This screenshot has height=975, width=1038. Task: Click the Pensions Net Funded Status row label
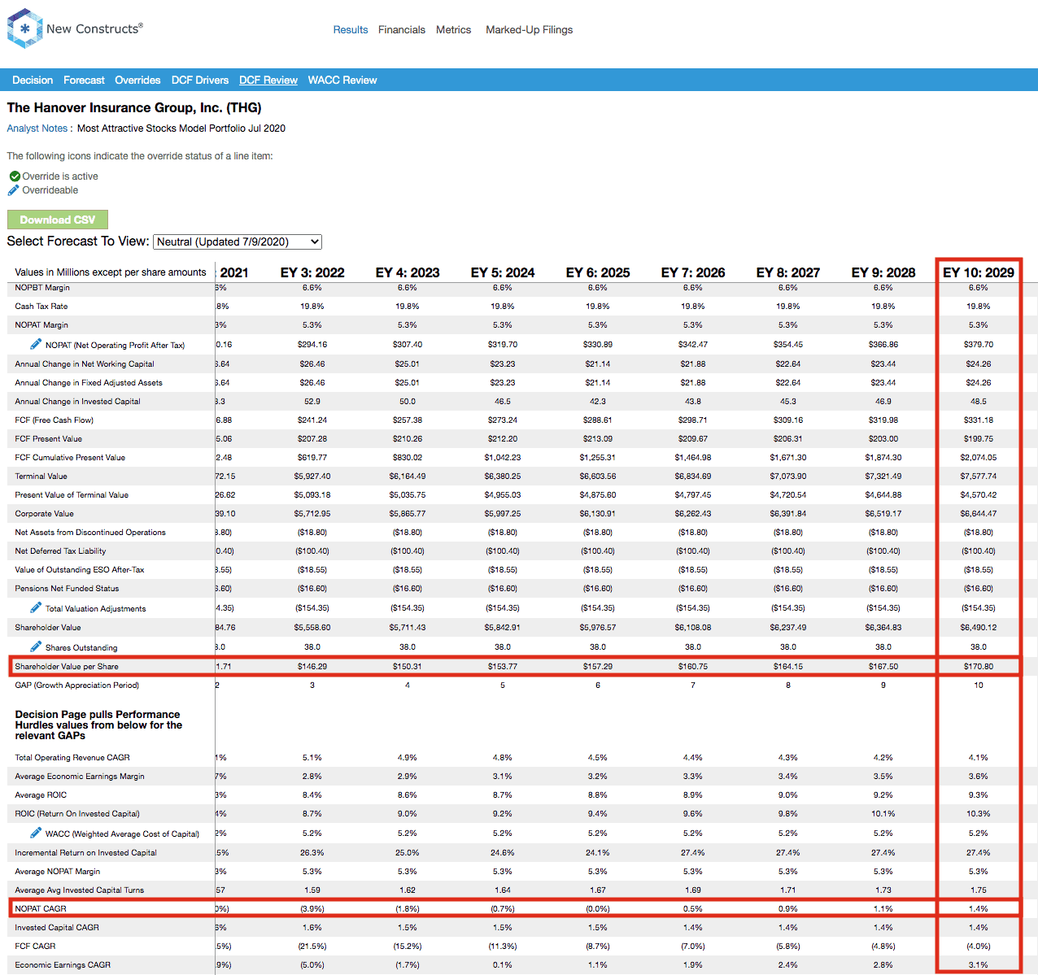click(x=67, y=588)
